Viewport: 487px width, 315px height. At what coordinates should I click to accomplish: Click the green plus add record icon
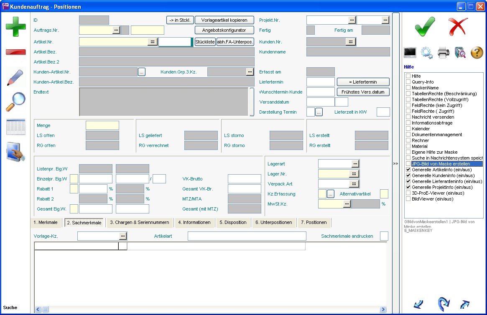tap(15, 27)
